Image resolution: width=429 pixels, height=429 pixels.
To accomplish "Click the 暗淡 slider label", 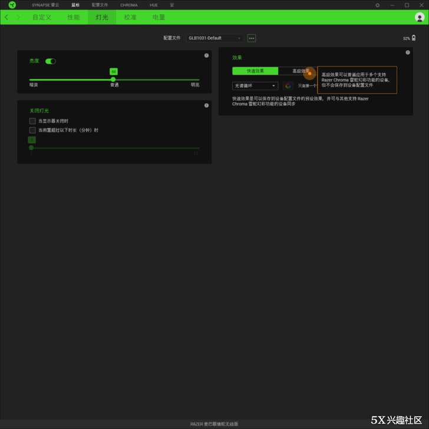I will 34,85.
